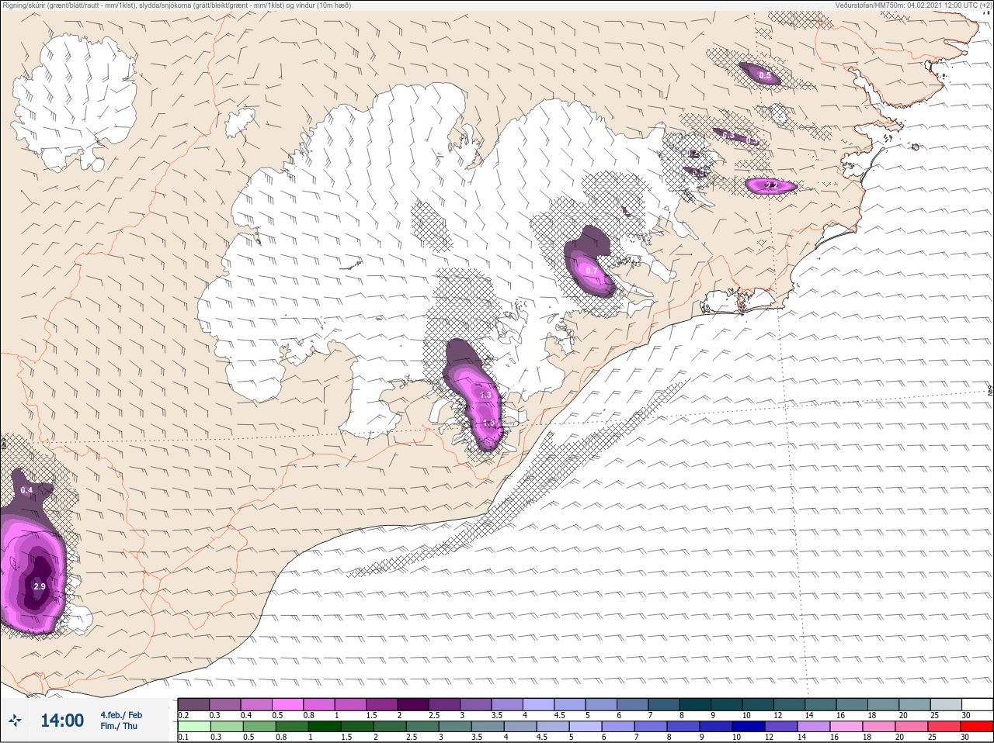The height and width of the screenshot is (743, 994).
Task: Select the bright pink 0.5 snow legend swatch
Action: [287, 704]
